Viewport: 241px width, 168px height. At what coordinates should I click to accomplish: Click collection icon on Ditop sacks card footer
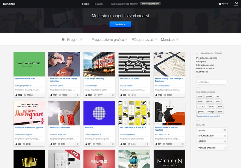[x=78, y=144]
